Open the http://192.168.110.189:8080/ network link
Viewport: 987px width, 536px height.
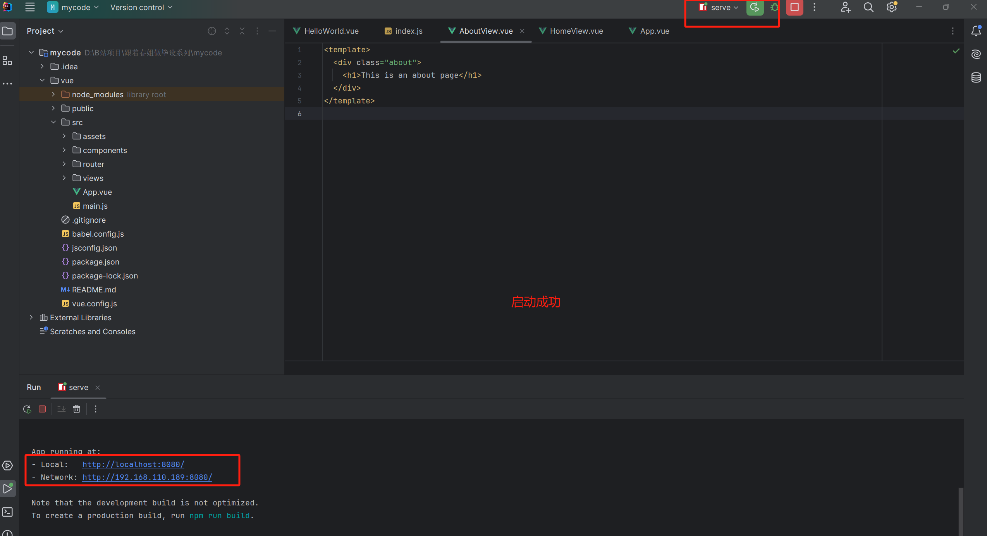[x=147, y=477]
